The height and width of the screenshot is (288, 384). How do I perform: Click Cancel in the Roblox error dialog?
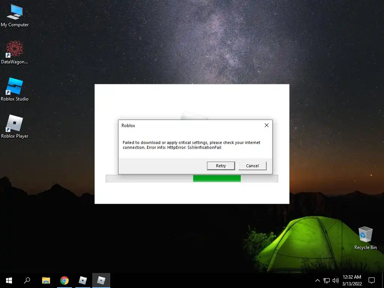pyautogui.click(x=252, y=166)
